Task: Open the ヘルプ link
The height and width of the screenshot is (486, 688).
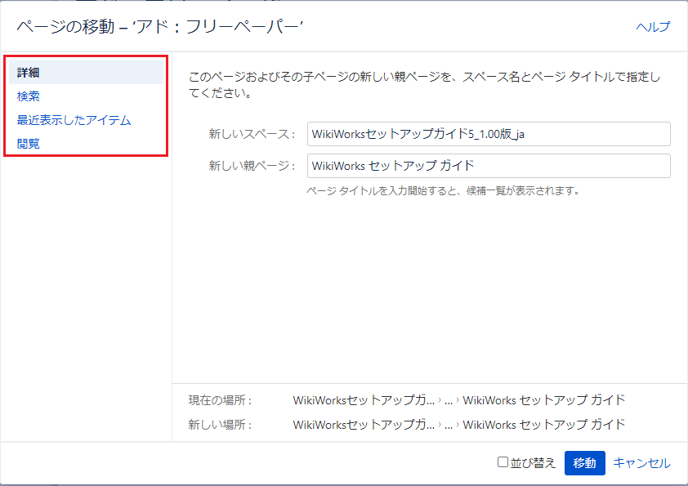Action: [653, 26]
